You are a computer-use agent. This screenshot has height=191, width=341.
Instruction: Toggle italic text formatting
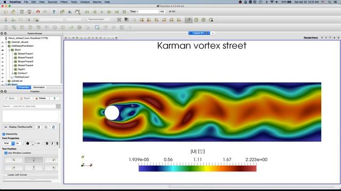click(52, 143)
